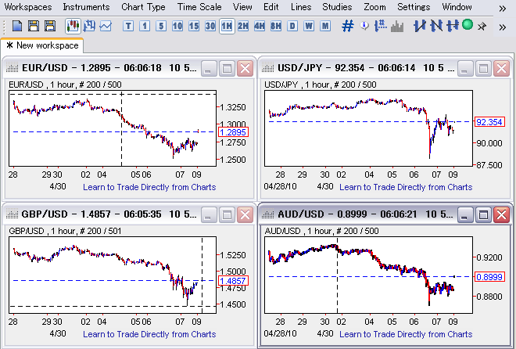Open the Instruments menu
Screen dimensions: 516x349
click(x=86, y=7)
